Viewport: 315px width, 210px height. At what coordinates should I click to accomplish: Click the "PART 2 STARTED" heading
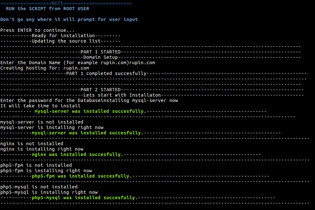coord(100,90)
